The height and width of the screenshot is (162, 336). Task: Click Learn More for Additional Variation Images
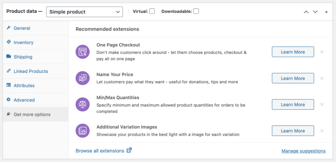click(293, 131)
